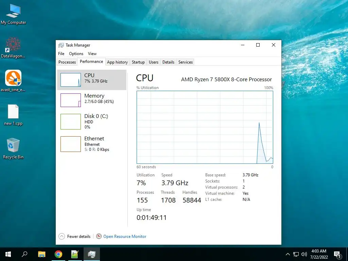
Task: Select the new 1.cpp file icon
Action: click(13, 115)
